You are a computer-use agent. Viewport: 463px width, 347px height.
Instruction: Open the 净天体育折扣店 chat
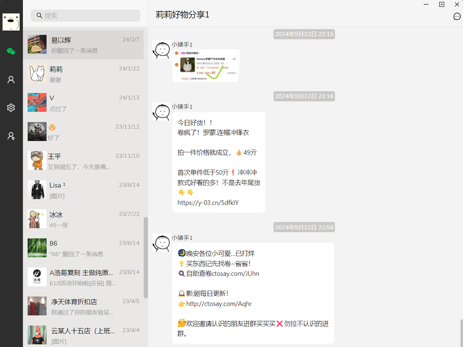point(84,306)
